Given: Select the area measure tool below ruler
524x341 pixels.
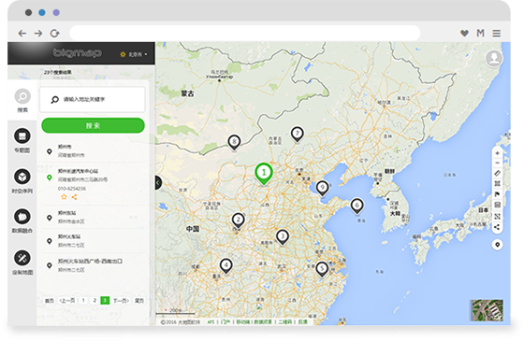Looking at the screenshot, I should [x=497, y=184].
